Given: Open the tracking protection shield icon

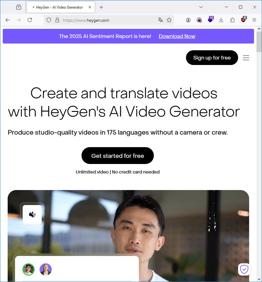Looking at the screenshot, I should point(49,20).
